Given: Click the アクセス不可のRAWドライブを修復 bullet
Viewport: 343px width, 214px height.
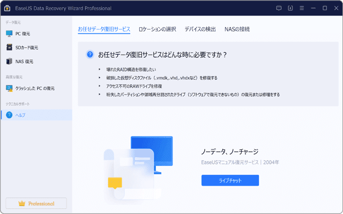Looking at the screenshot, I should (134, 86).
